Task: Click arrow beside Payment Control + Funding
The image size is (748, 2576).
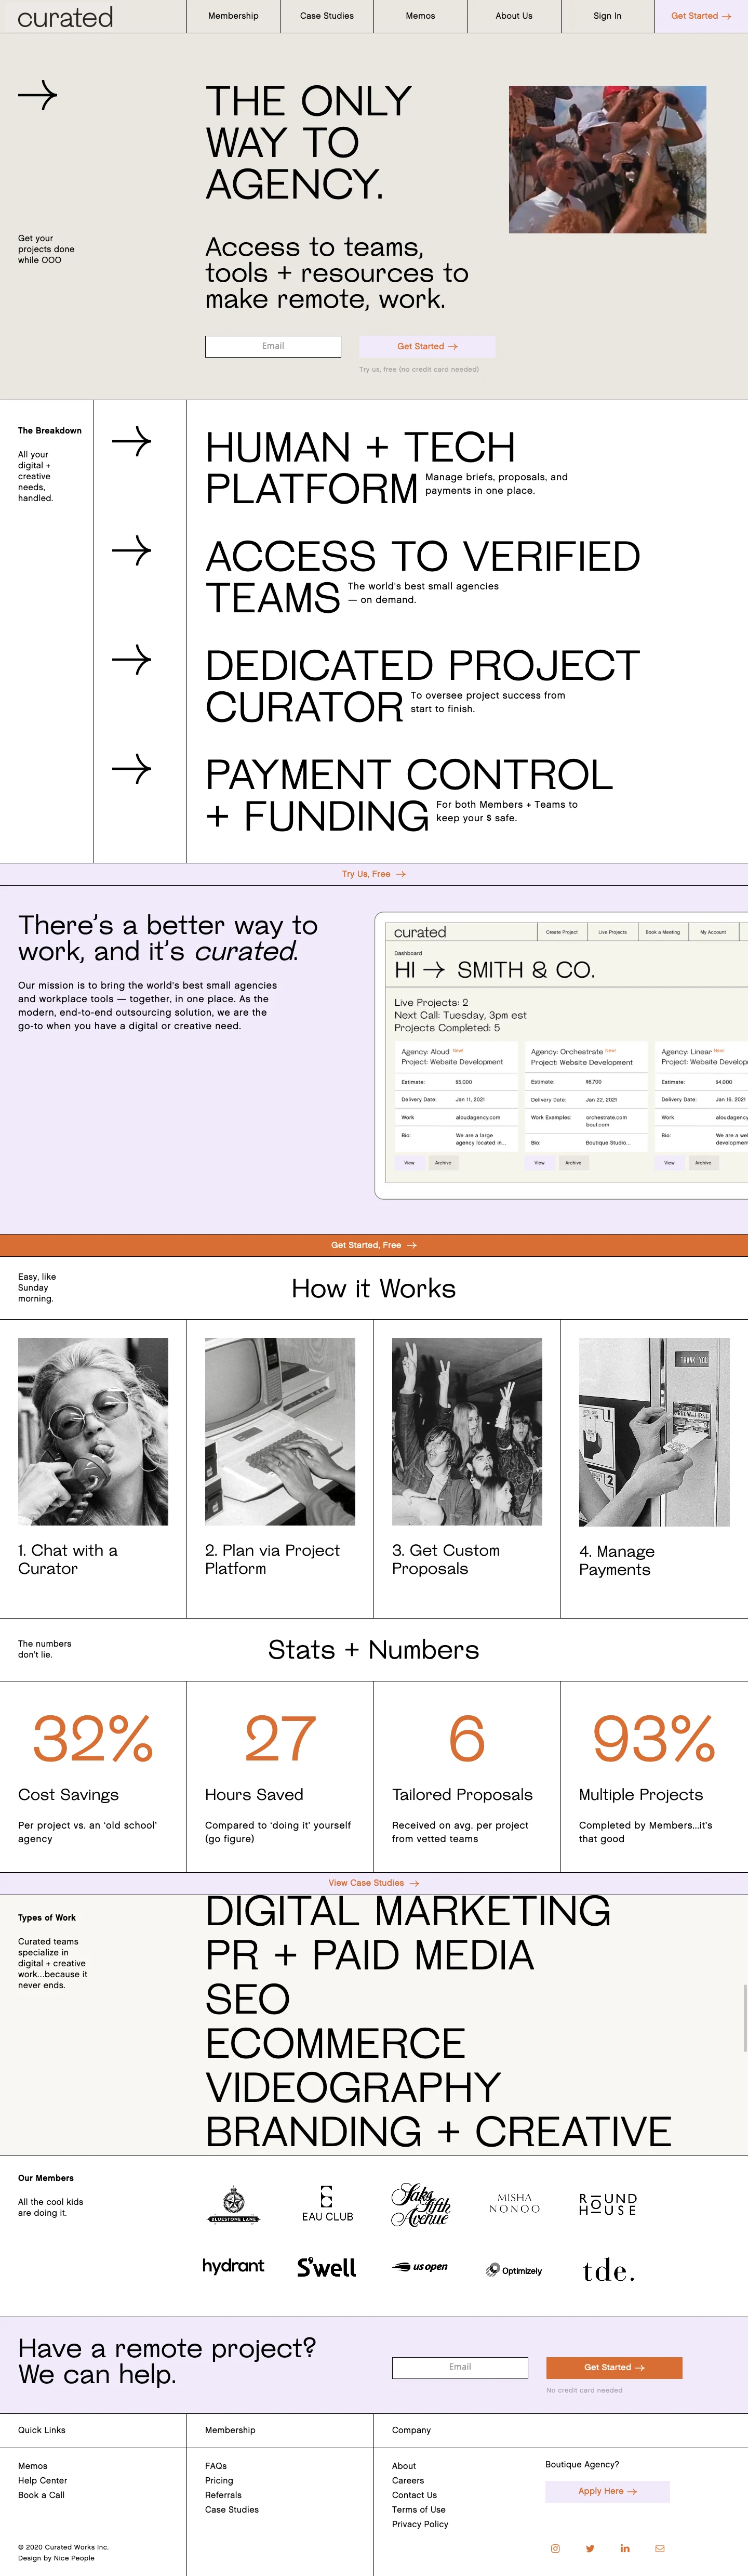Action: (x=131, y=768)
